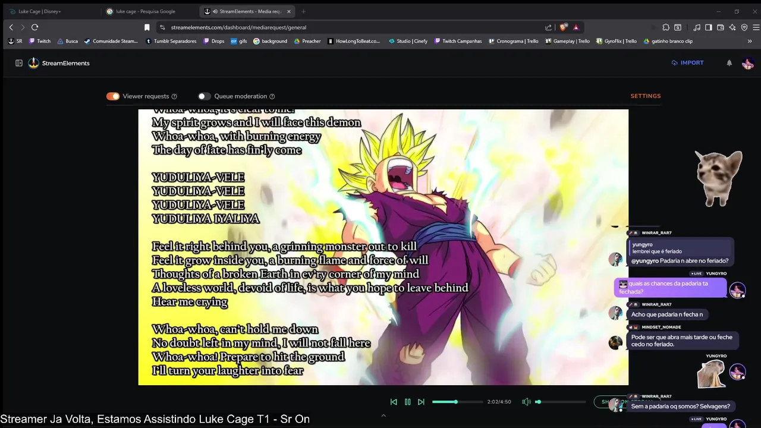
Task: Click chat message 'Acho que padaria n fecha n'
Action: point(667,314)
